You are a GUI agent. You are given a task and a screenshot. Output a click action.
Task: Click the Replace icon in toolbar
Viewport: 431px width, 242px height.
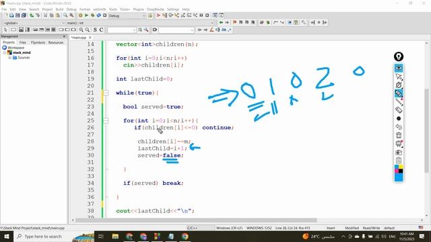point(71,15)
